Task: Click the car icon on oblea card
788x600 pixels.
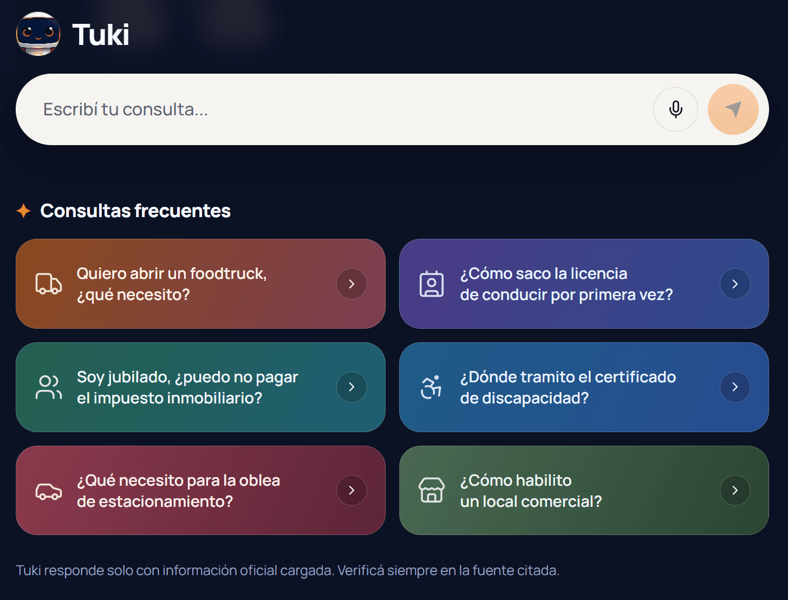Action: pos(49,491)
